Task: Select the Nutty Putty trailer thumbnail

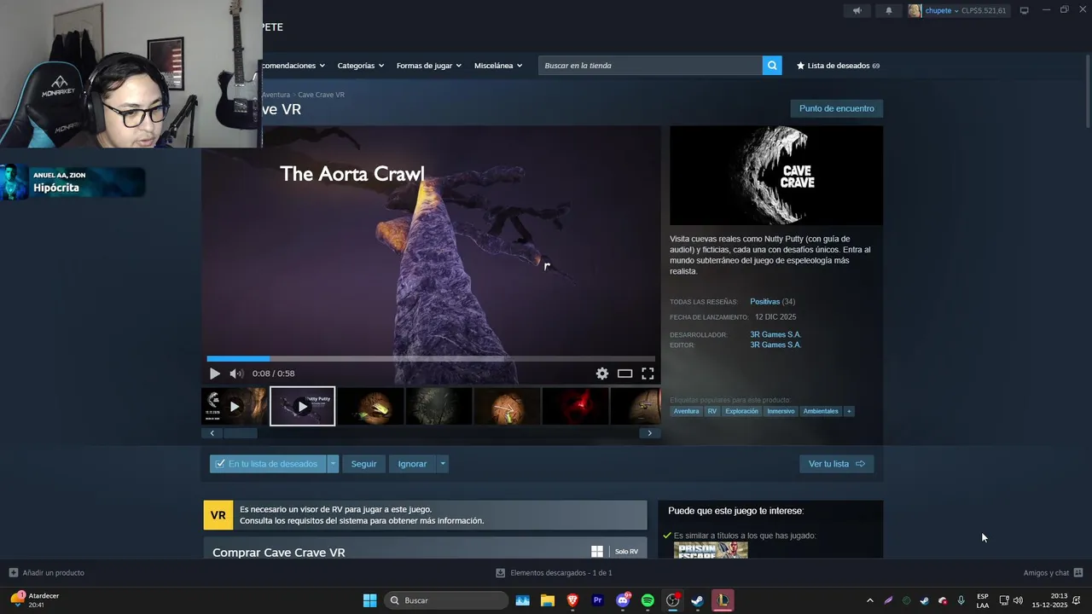Action: click(x=303, y=407)
